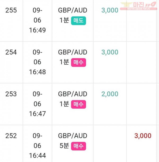Select trade number 254

11,52
